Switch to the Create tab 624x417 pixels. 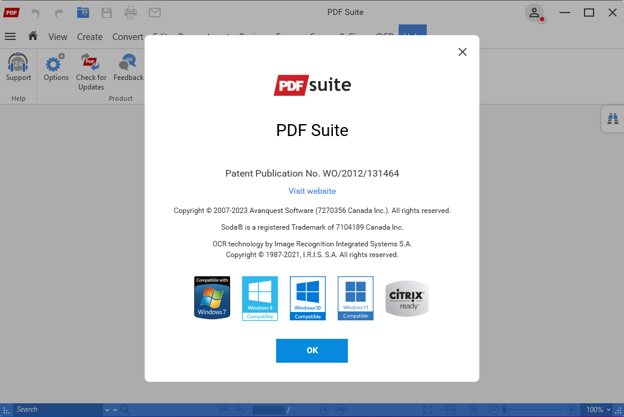click(90, 37)
